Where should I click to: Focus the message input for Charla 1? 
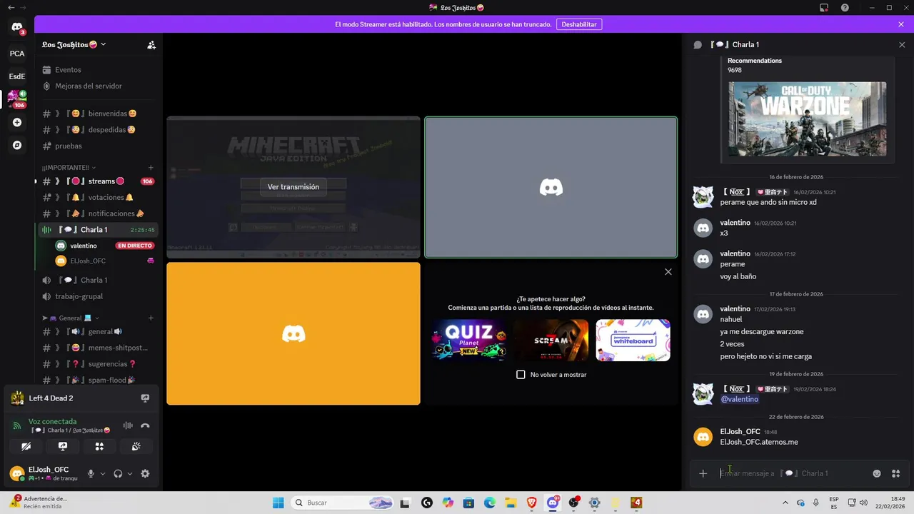click(793, 473)
